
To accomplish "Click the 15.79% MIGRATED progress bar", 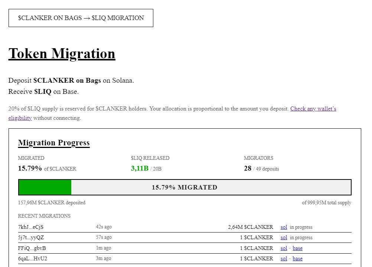I will click(185, 187).
